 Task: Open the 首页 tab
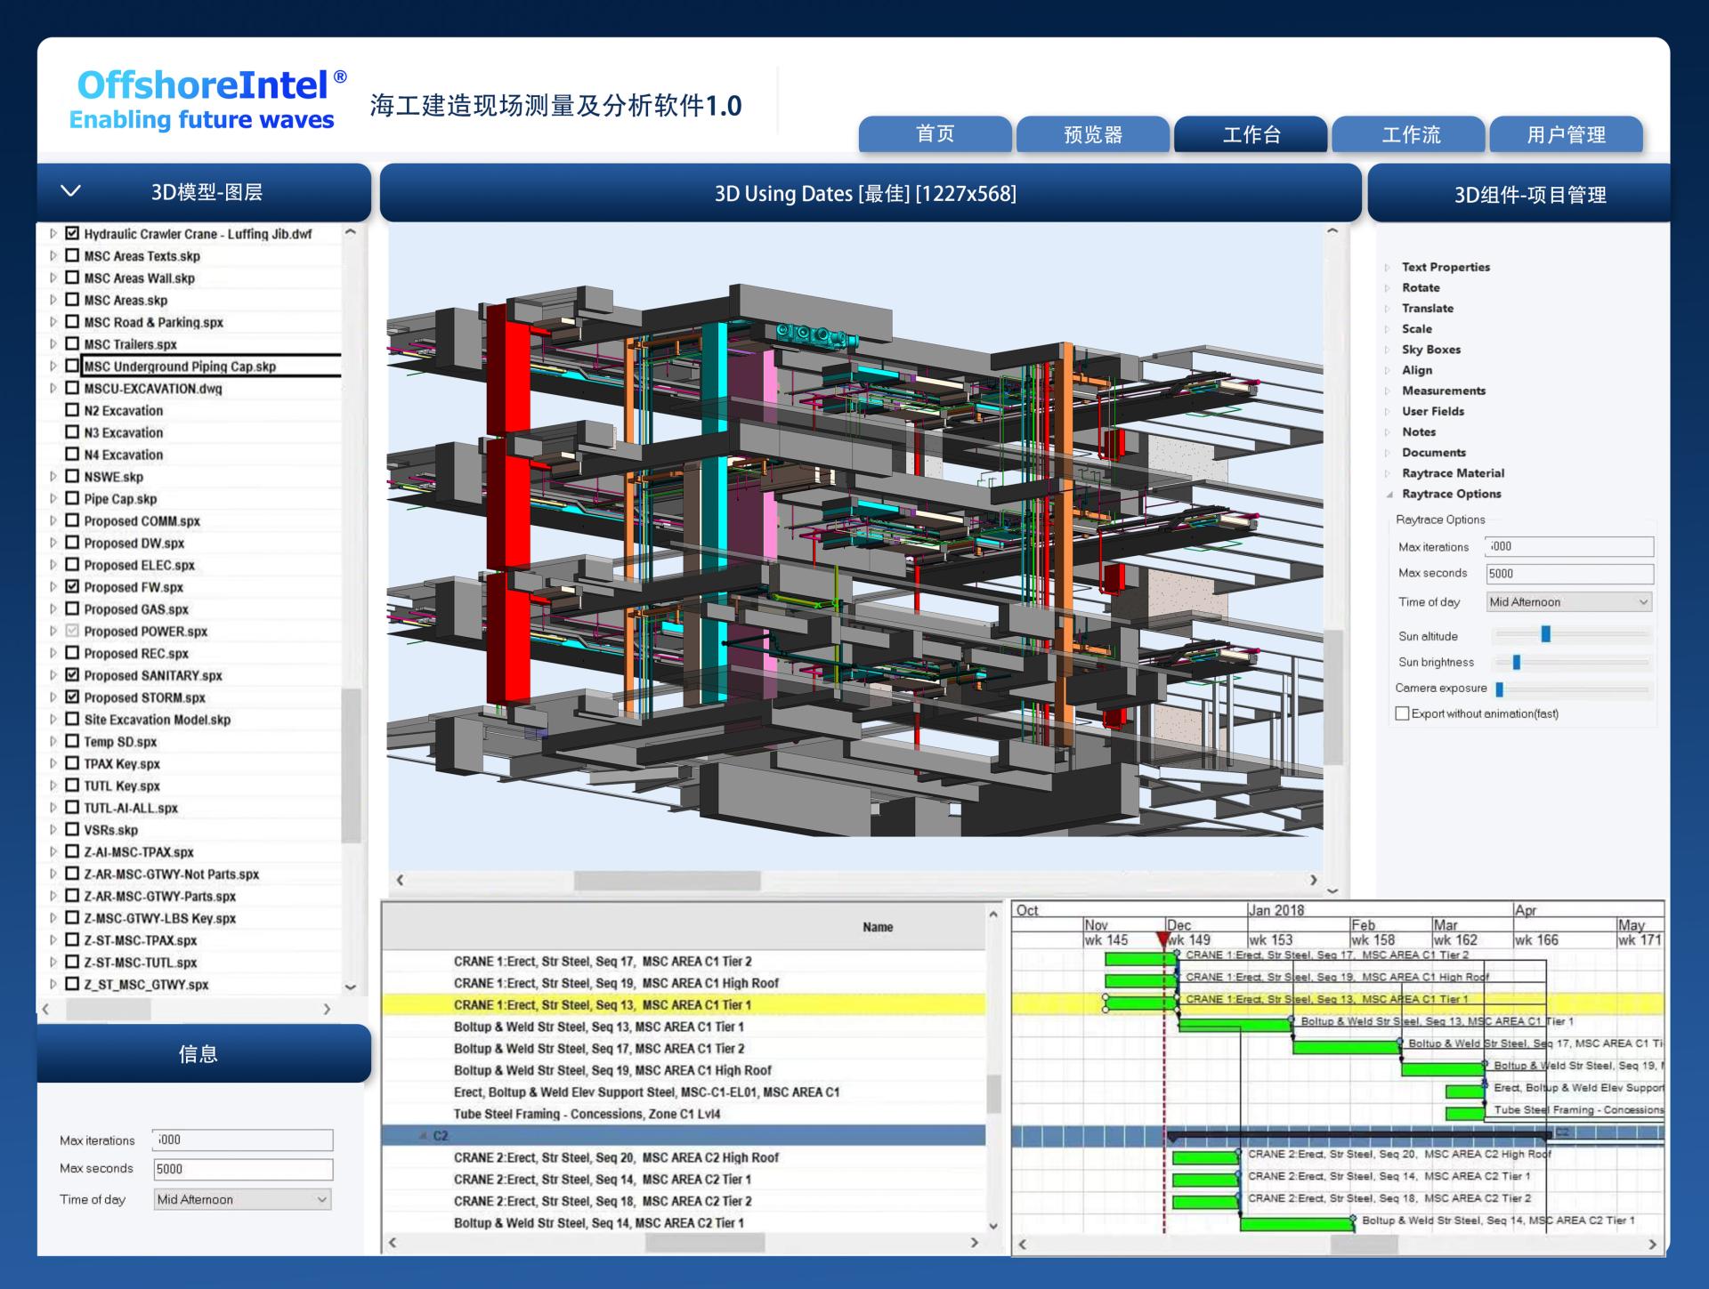[935, 134]
